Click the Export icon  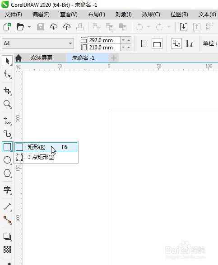(197, 27)
